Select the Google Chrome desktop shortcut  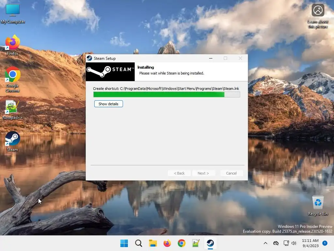pos(13,80)
